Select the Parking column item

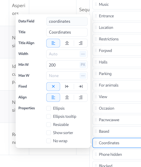[x=117, y=74]
